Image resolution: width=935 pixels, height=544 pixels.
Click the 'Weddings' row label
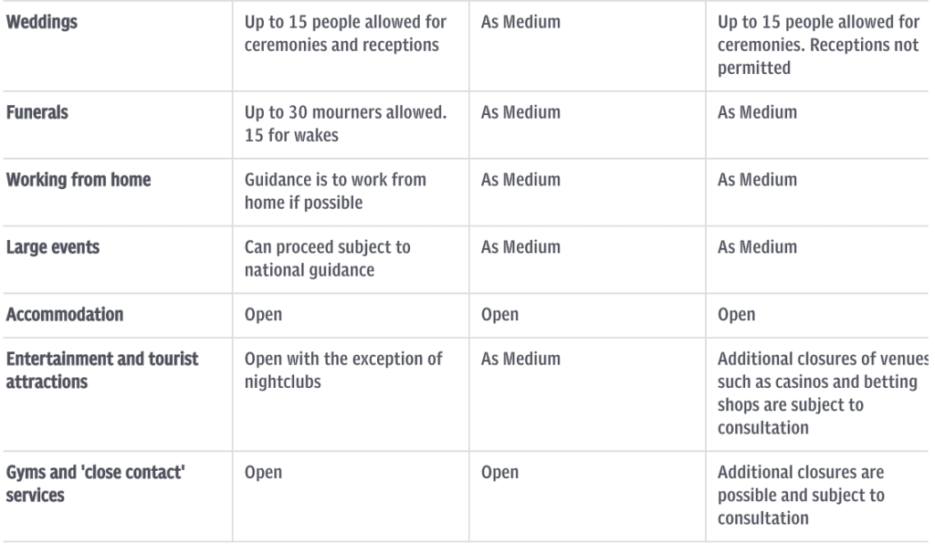(x=42, y=23)
